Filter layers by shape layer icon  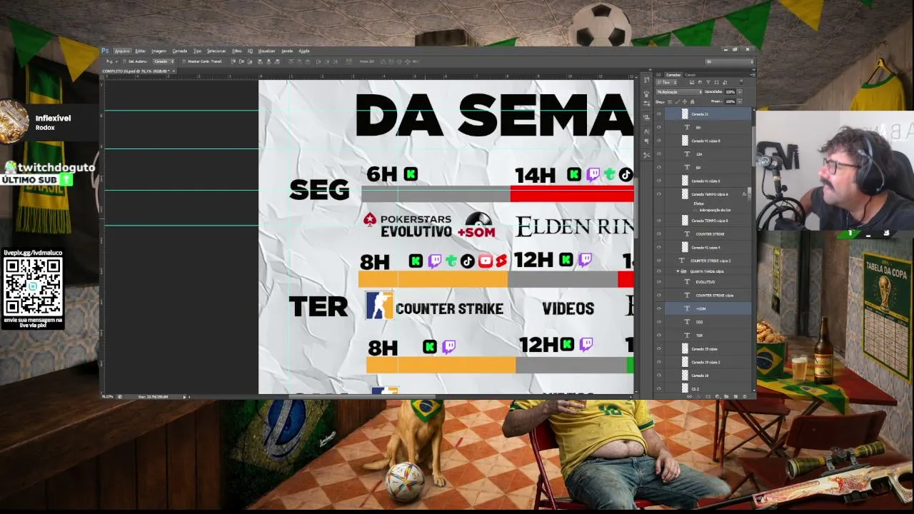coord(716,83)
